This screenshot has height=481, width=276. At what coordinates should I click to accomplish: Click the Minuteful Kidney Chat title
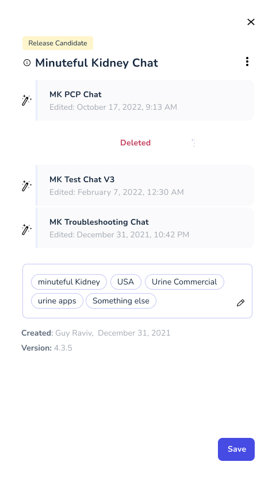click(97, 63)
